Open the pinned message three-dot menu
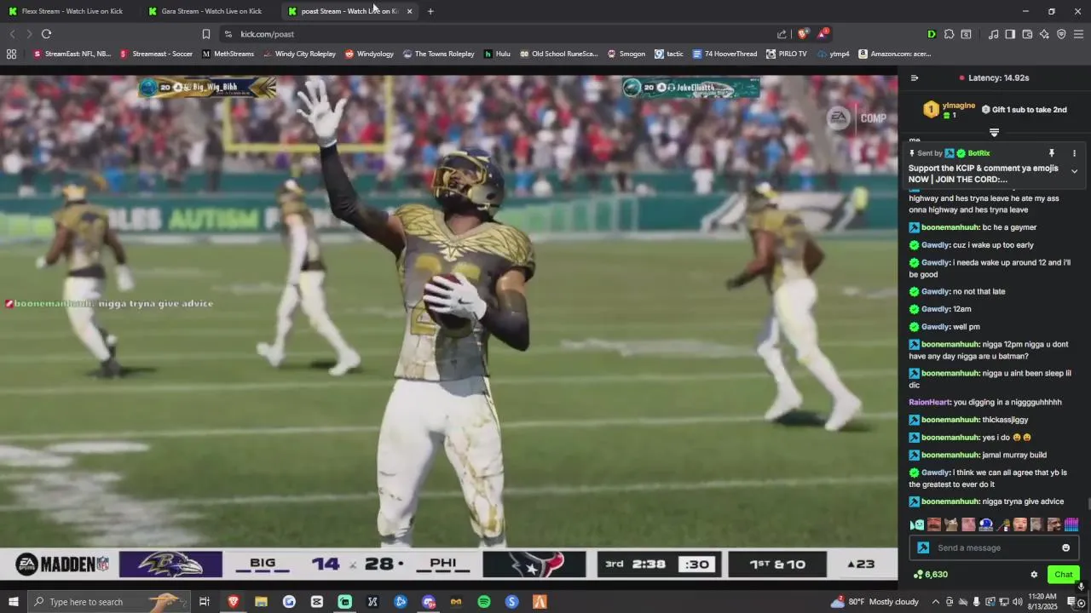Image resolution: width=1091 pixels, height=613 pixels. click(x=1074, y=153)
